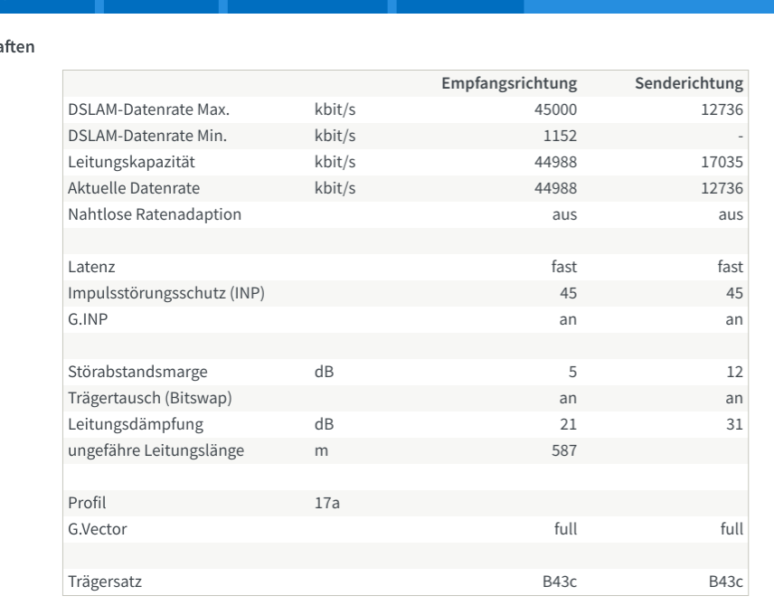The height and width of the screenshot is (615, 774).
Task: Click INP value 45 under Empfangsrichtung
Action: coord(568,293)
